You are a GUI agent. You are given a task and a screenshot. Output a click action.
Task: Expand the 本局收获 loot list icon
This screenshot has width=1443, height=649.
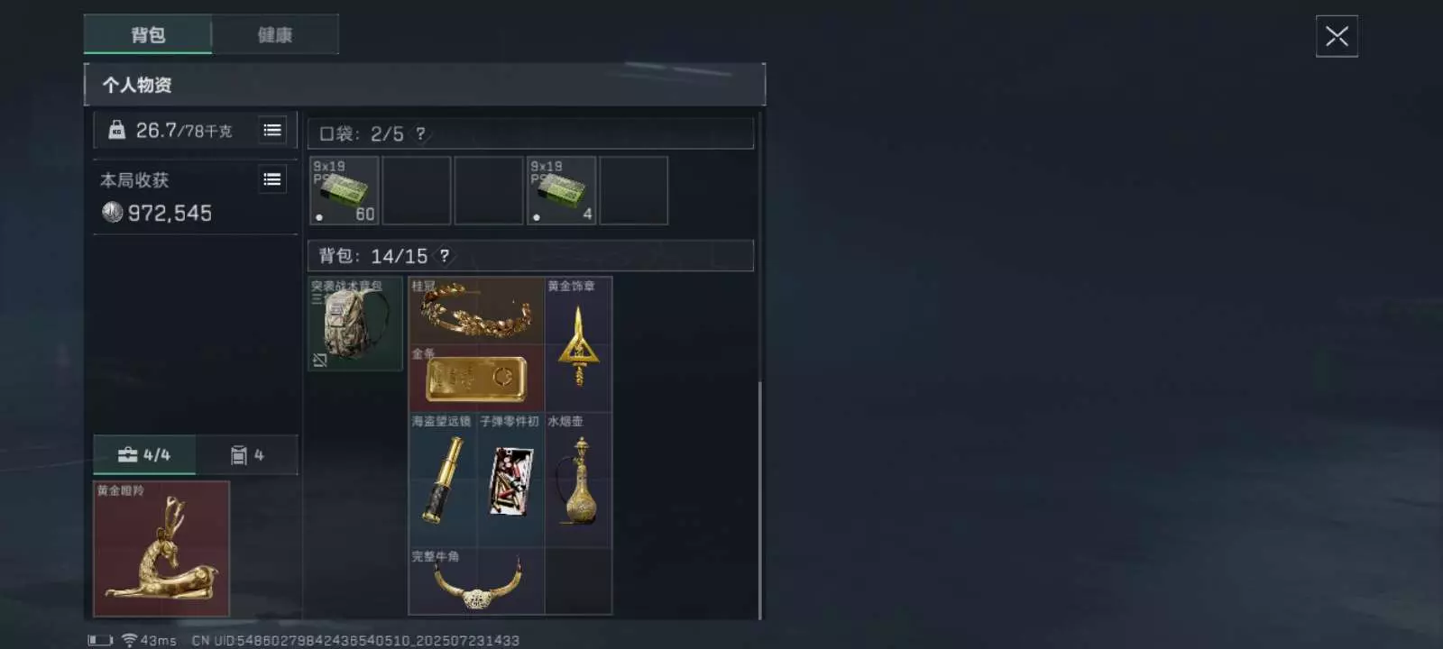click(272, 179)
